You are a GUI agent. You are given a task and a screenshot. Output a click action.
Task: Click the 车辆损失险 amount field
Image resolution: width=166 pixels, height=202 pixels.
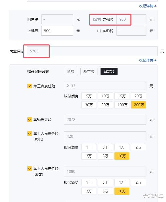coord(105,120)
